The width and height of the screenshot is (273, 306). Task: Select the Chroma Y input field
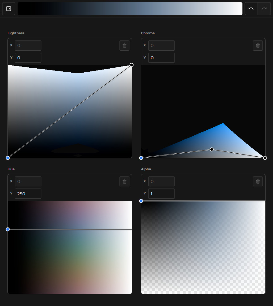(161, 57)
